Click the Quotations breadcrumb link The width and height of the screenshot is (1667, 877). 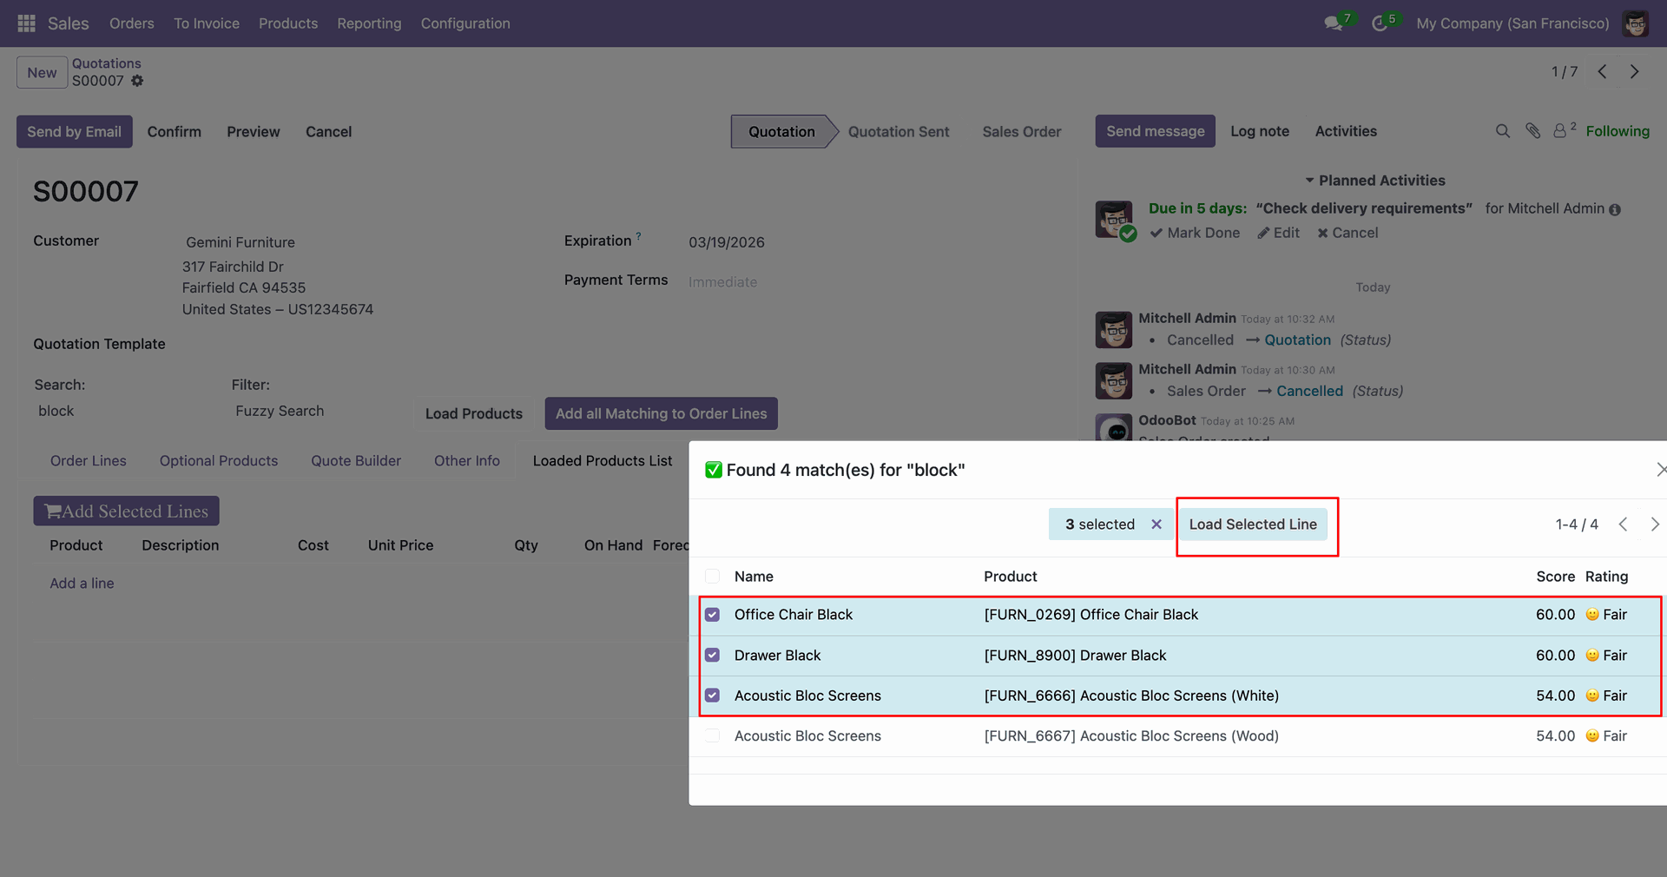point(107,63)
